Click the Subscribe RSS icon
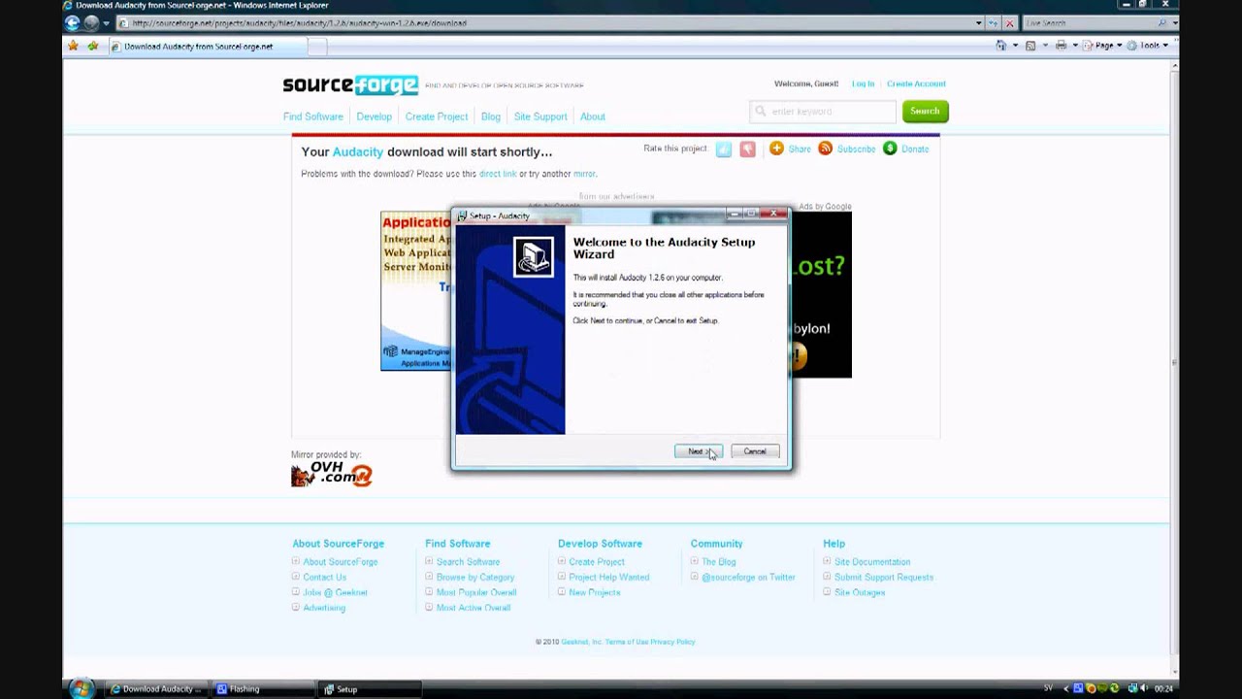Viewport: 1242px width, 699px height. pyautogui.click(x=825, y=149)
